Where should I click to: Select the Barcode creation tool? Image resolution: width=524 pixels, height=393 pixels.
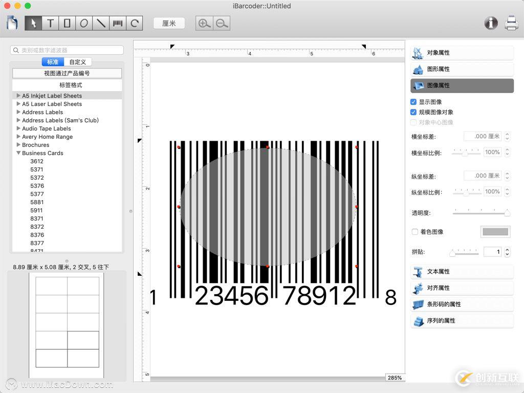[x=117, y=23]
